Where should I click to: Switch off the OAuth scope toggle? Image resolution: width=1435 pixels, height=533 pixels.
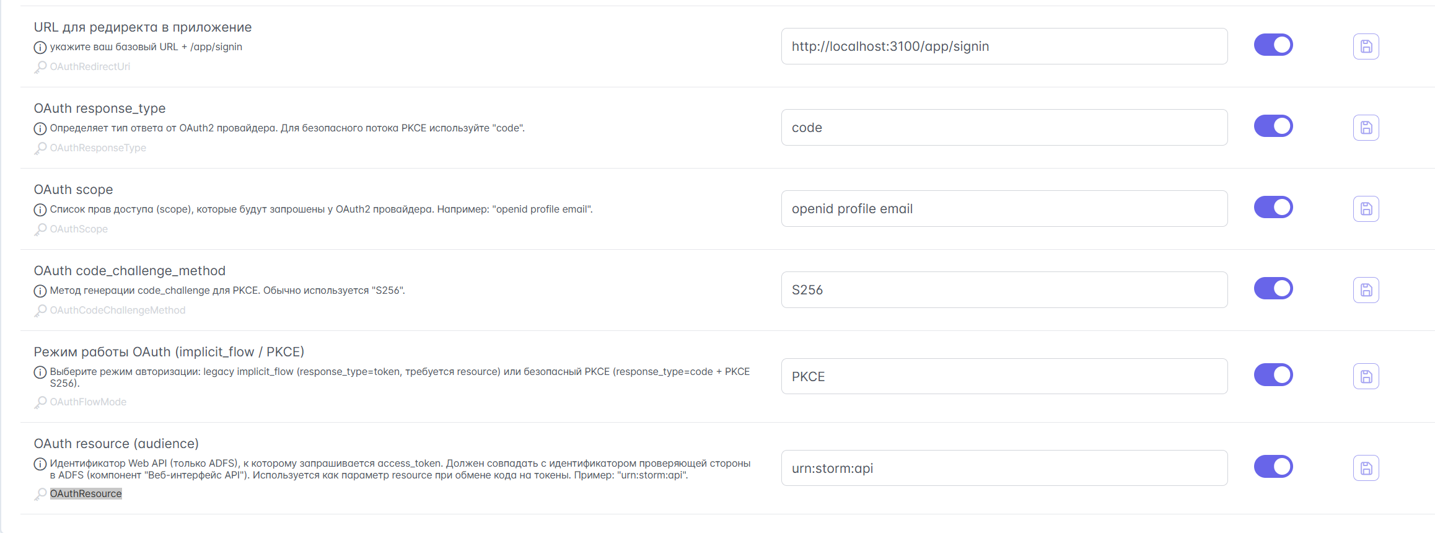pyautogui.click(x=1273, y=208)
